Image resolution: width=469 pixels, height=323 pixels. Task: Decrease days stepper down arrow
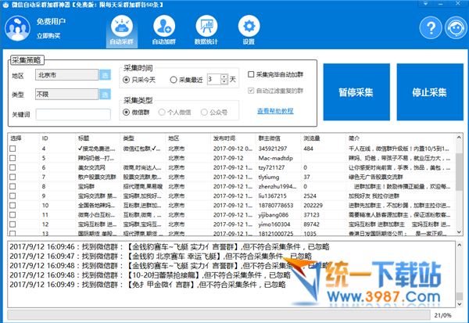pyautogui.click(x=224, y=82)
